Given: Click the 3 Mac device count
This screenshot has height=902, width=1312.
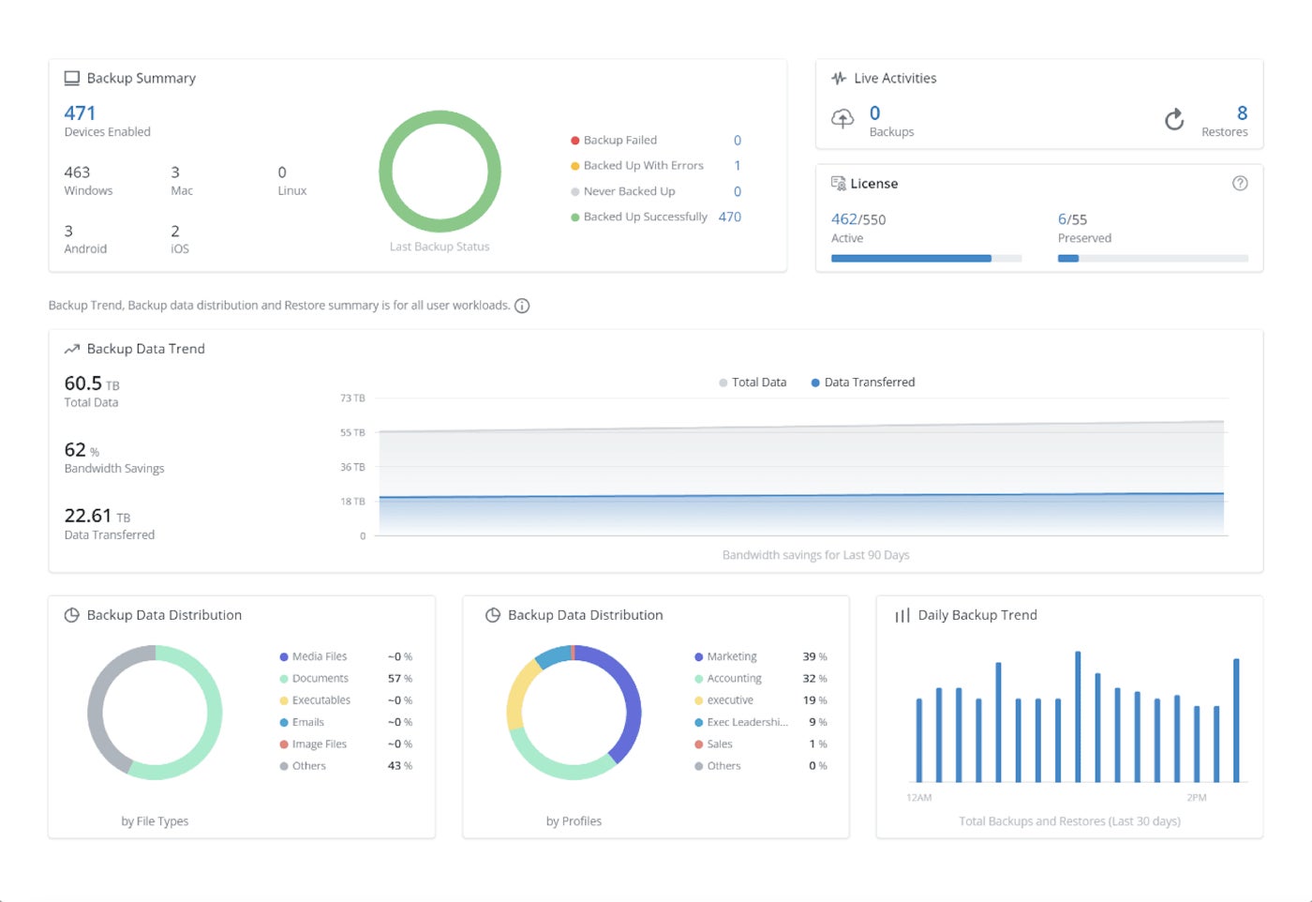Looking at the screenshot, I should point(175,173).
